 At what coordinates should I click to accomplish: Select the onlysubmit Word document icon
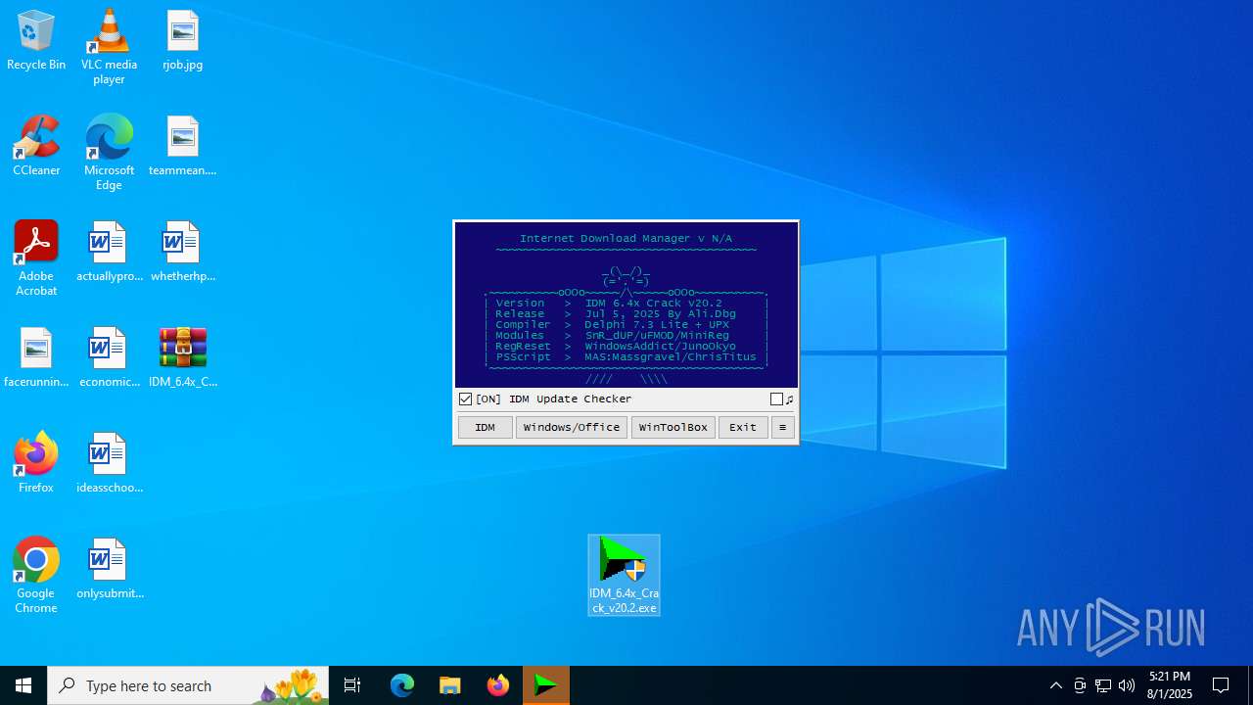tap(109, 570)
